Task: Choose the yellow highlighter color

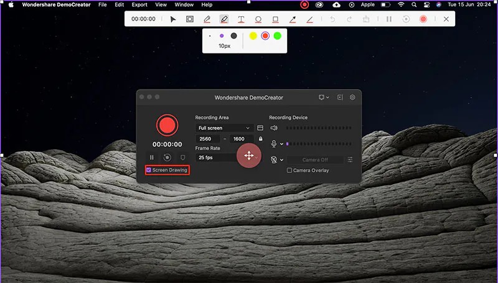Action: click(253, 36)
